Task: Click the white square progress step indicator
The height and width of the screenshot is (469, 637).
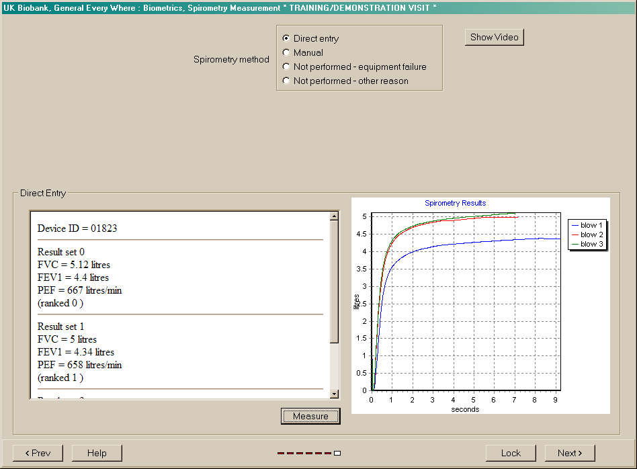Action: [337, 454]
